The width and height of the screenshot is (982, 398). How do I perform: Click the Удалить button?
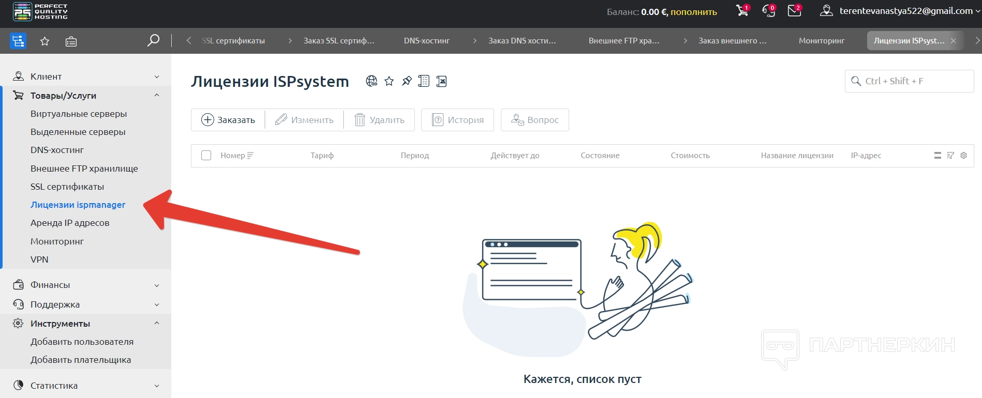click(x=379, y=120)
